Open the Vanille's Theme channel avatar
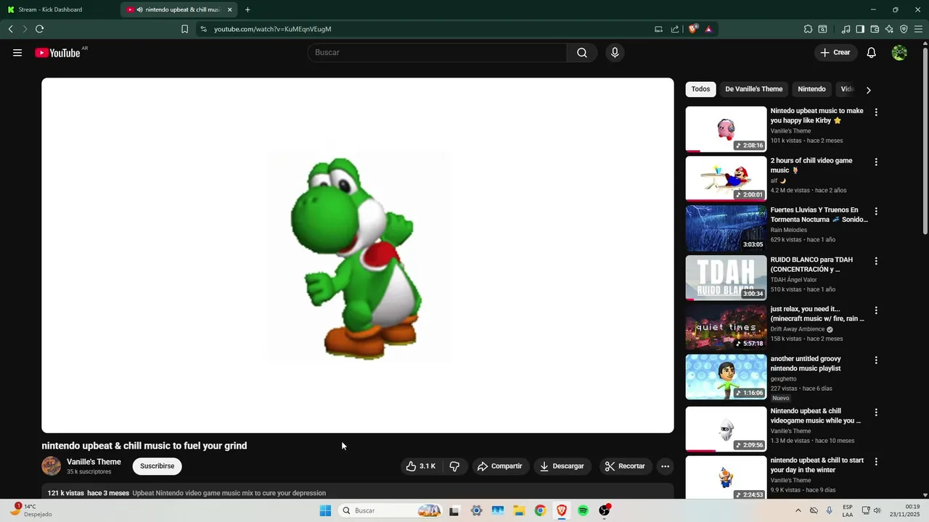929x522 pixels. coord(52,466)
